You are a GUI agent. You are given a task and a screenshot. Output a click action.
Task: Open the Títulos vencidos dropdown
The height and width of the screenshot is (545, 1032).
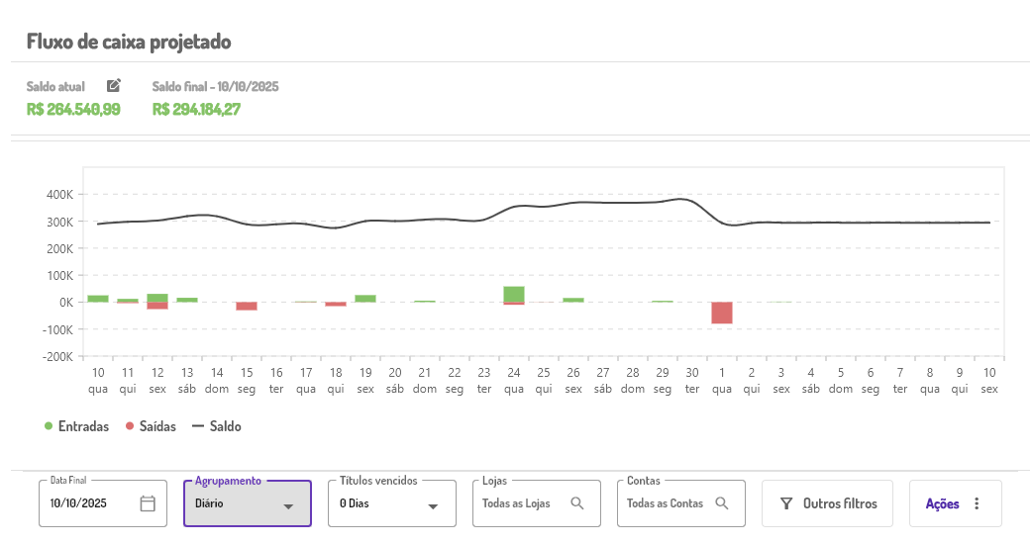[x=392, y=503]
